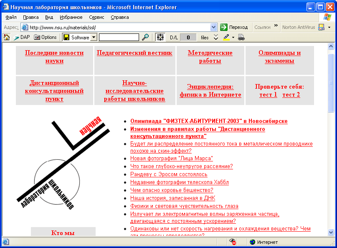Click the crosshair target icon in the toolbar
The height and width of the screenshot is (248, 337).
click(160, 38)
